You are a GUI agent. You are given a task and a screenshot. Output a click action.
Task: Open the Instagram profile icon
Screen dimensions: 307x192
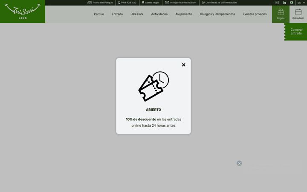[x=277, y=3]
